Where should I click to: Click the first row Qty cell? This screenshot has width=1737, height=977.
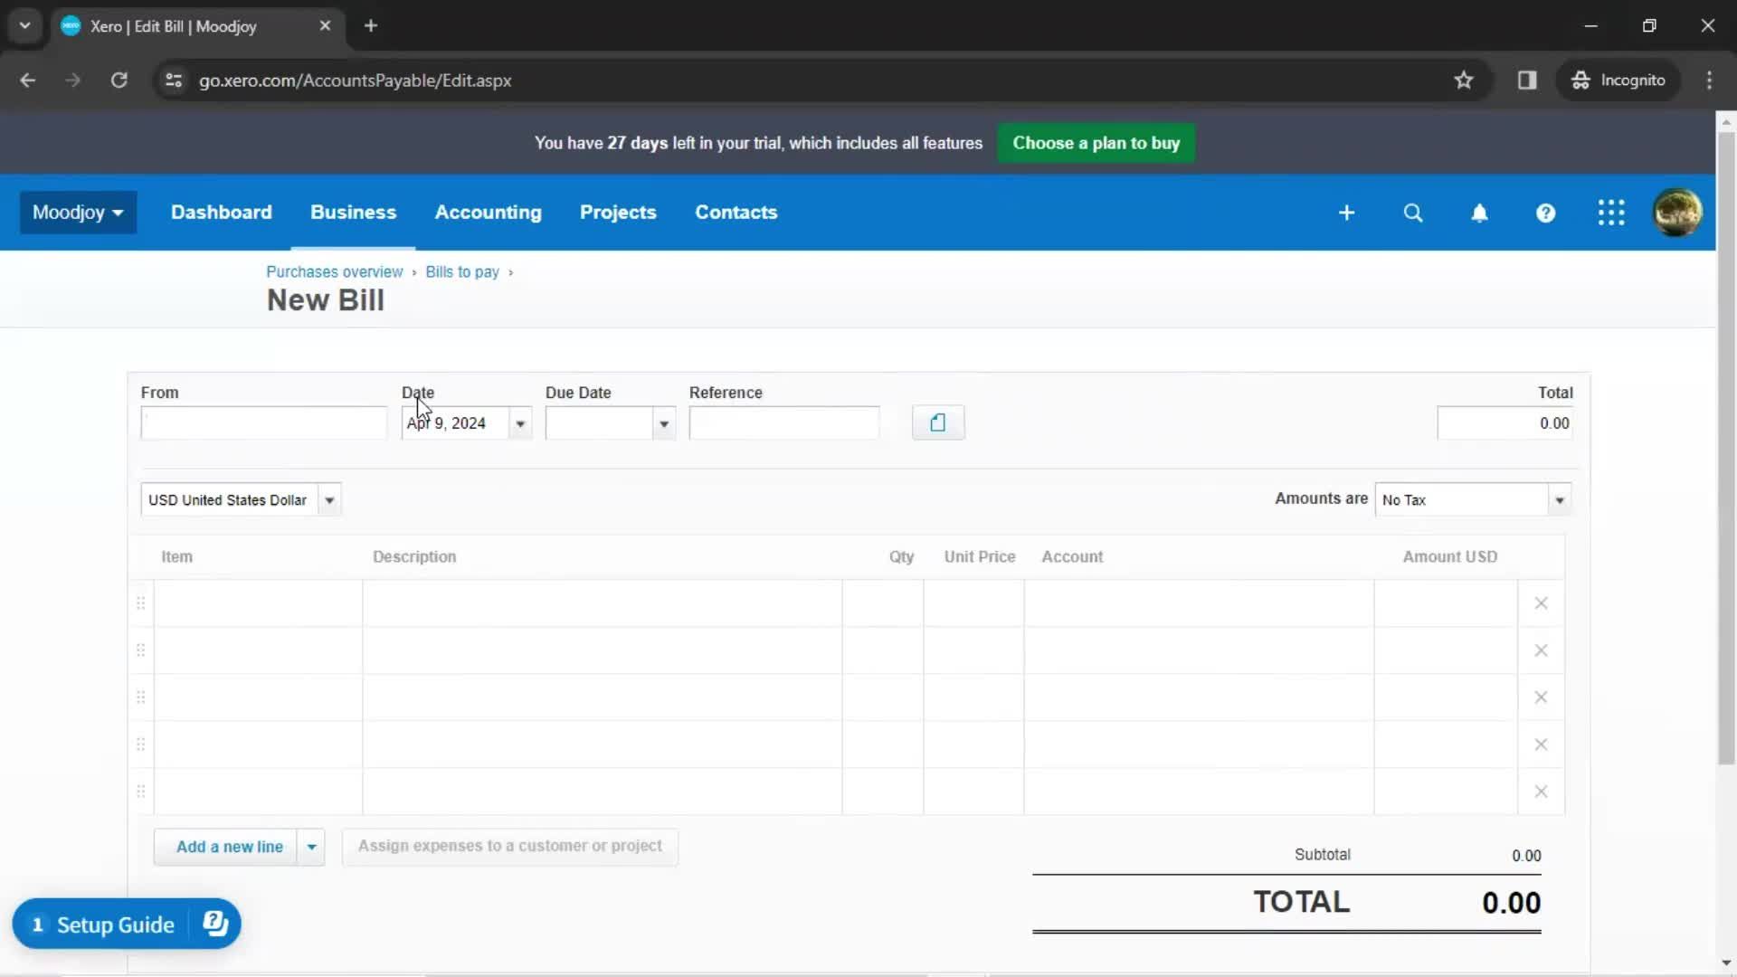(x=883, y=603)
